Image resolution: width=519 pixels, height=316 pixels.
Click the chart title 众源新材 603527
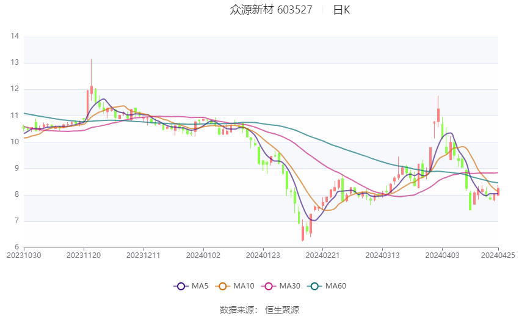pos(271,10)
